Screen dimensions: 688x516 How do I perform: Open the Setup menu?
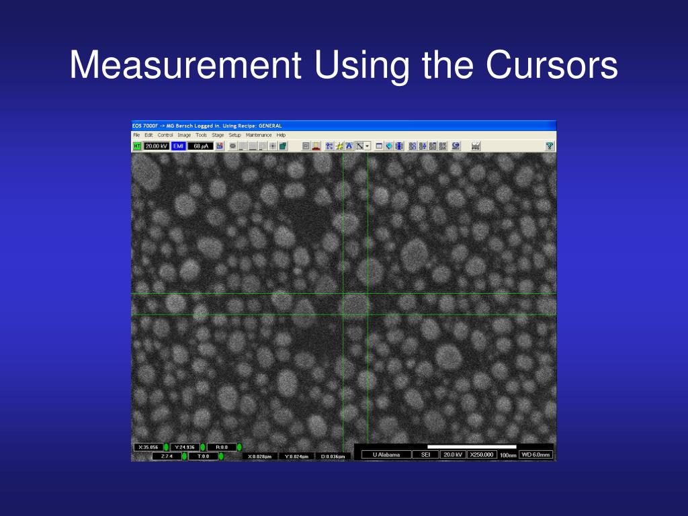coord(234,135)
